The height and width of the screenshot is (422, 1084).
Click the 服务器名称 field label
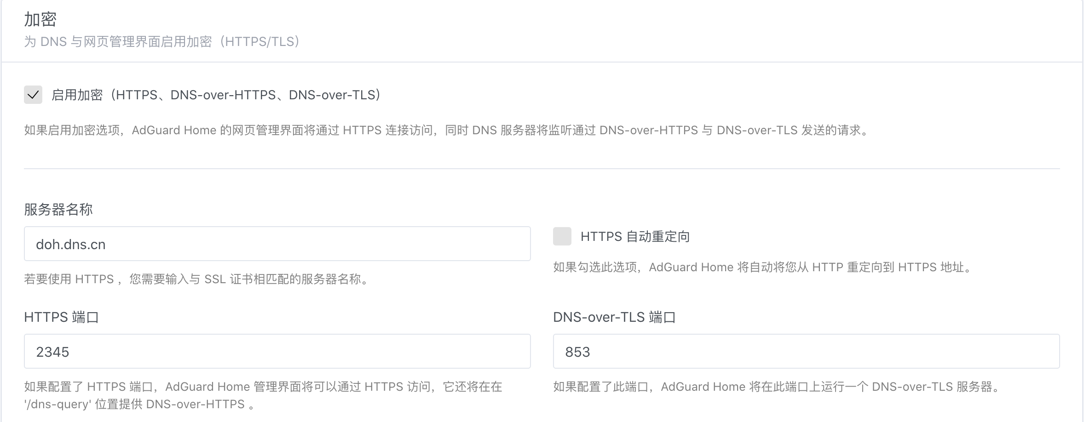pyautogui.click(x=58, y=210)
